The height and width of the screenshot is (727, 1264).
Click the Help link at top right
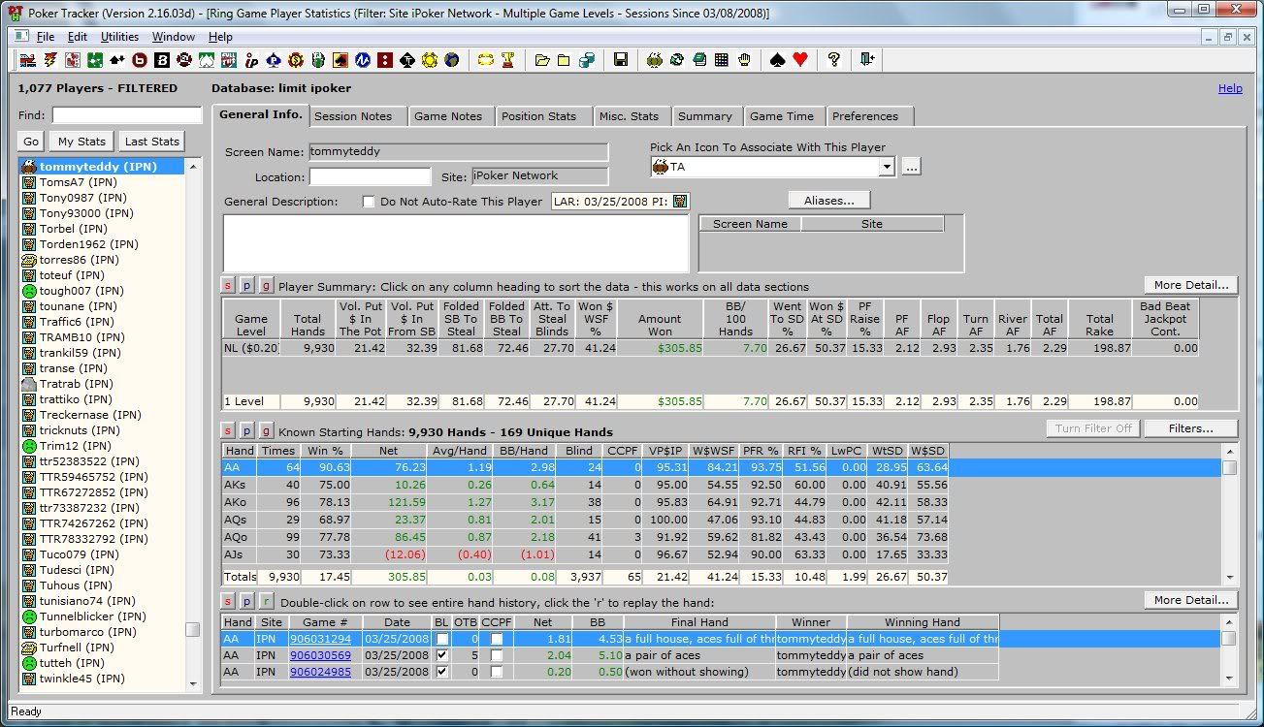tap(1230, 88)
